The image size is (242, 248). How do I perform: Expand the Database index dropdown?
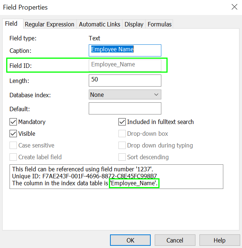click(125, 95)
